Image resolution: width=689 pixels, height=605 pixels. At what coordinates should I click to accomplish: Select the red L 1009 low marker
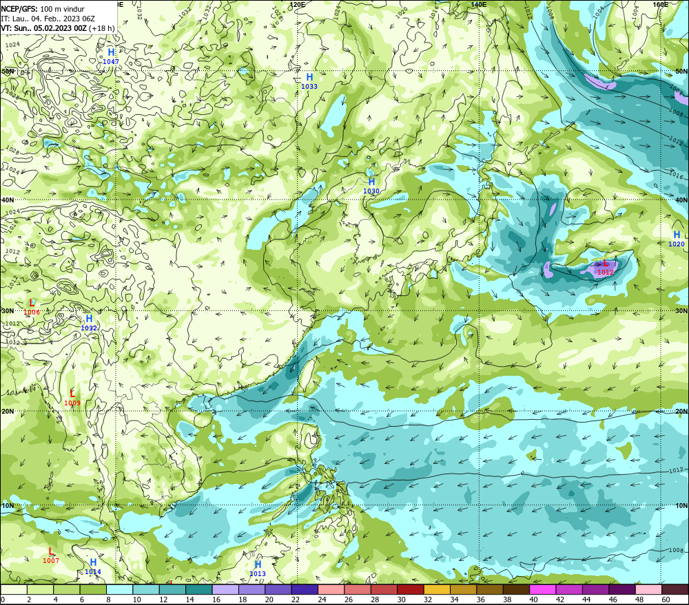click(72, 397)
